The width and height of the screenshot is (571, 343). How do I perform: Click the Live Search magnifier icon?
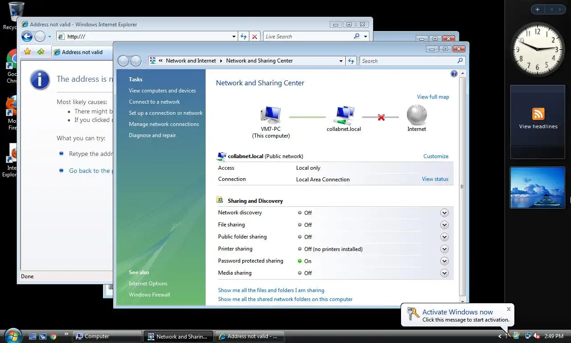(x=356, y=36)
